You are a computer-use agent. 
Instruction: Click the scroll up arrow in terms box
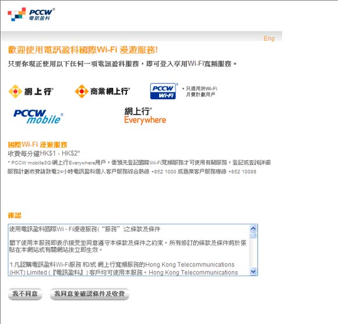pos(254,228)
